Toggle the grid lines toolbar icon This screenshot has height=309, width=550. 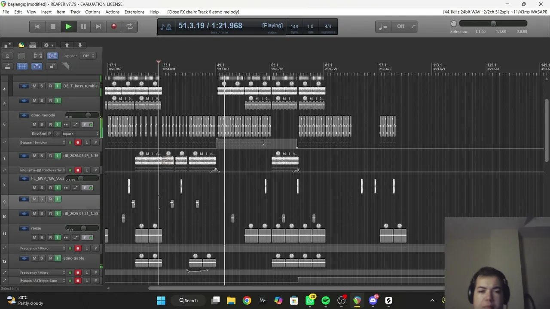21,66
